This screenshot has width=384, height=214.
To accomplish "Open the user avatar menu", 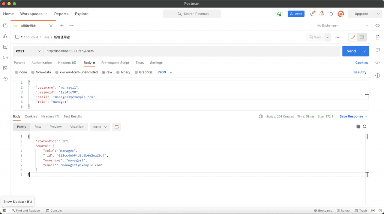I will tap(340, 14).
